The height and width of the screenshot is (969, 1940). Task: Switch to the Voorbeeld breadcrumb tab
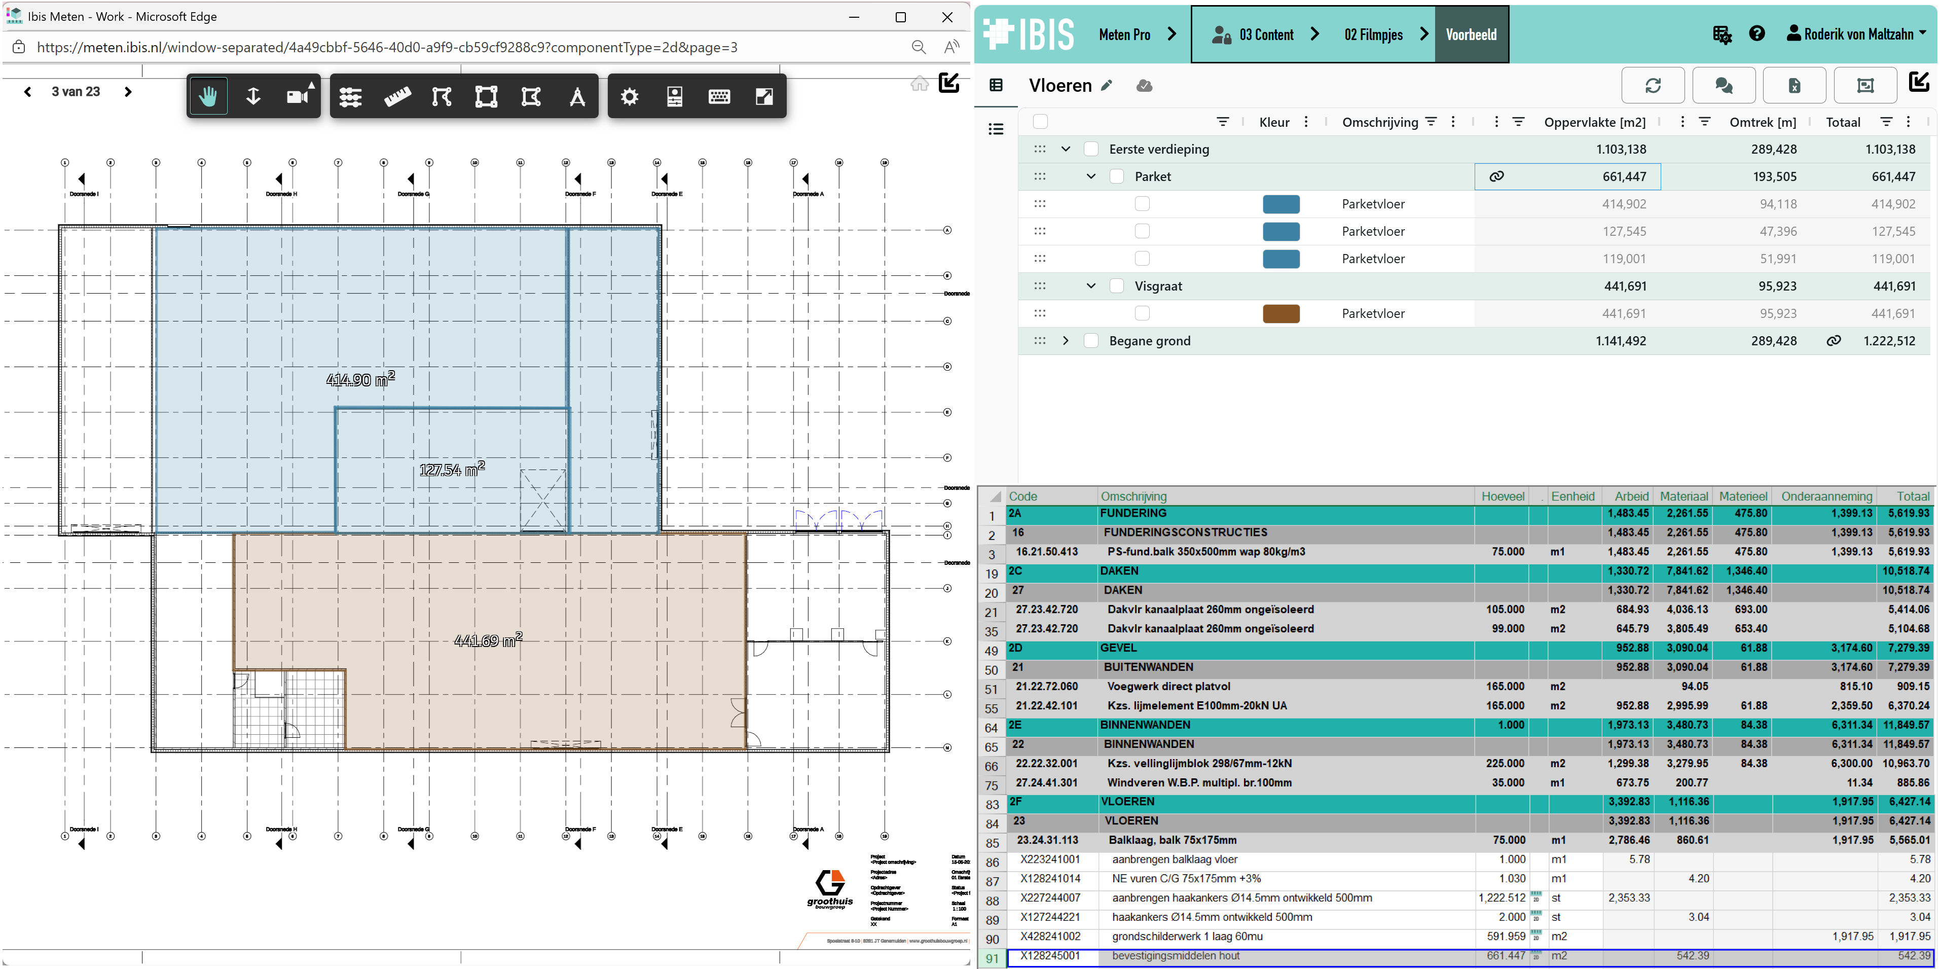(x=1471, y=34)
